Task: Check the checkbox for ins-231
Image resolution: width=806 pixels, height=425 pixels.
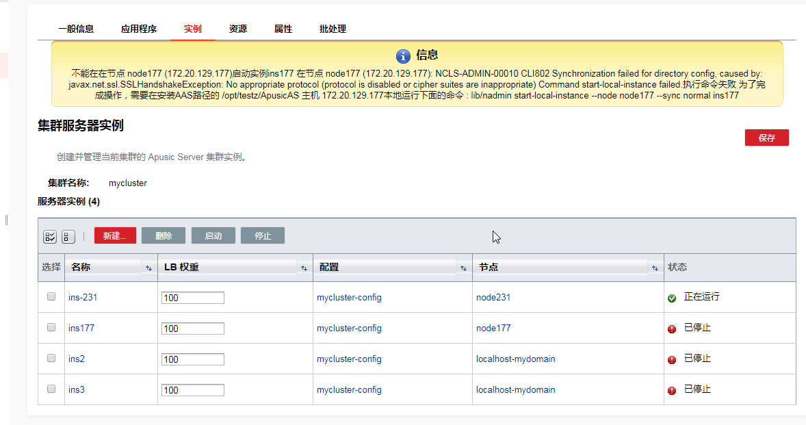Action: pos(51,297)
